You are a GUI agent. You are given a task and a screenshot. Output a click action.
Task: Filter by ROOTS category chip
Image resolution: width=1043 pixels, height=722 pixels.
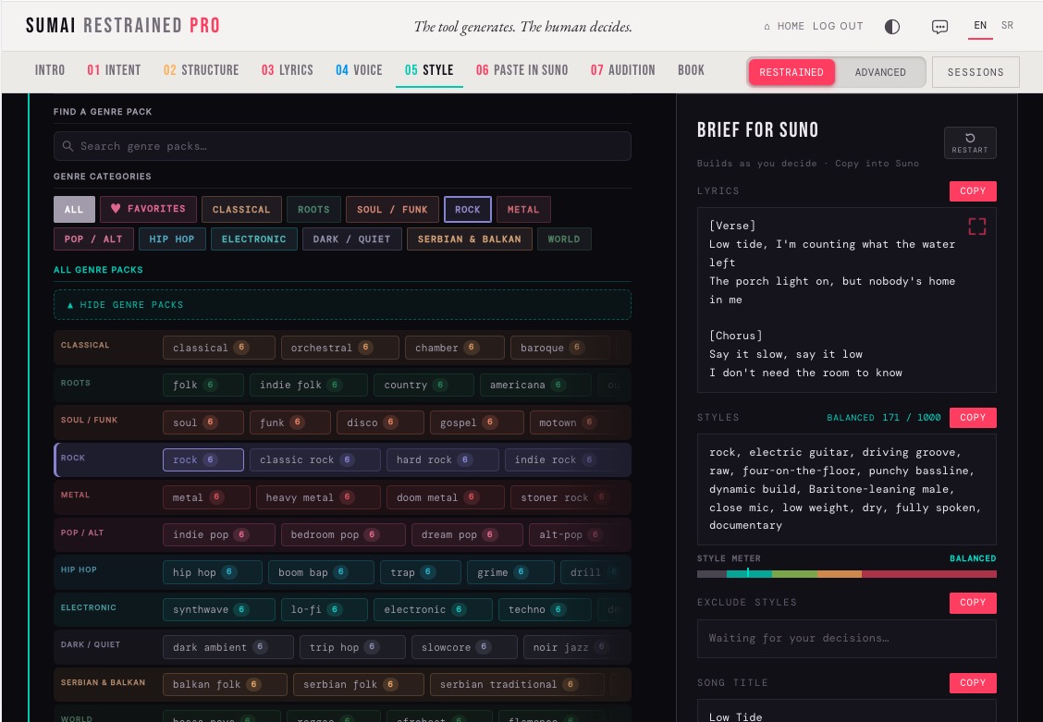313,210
